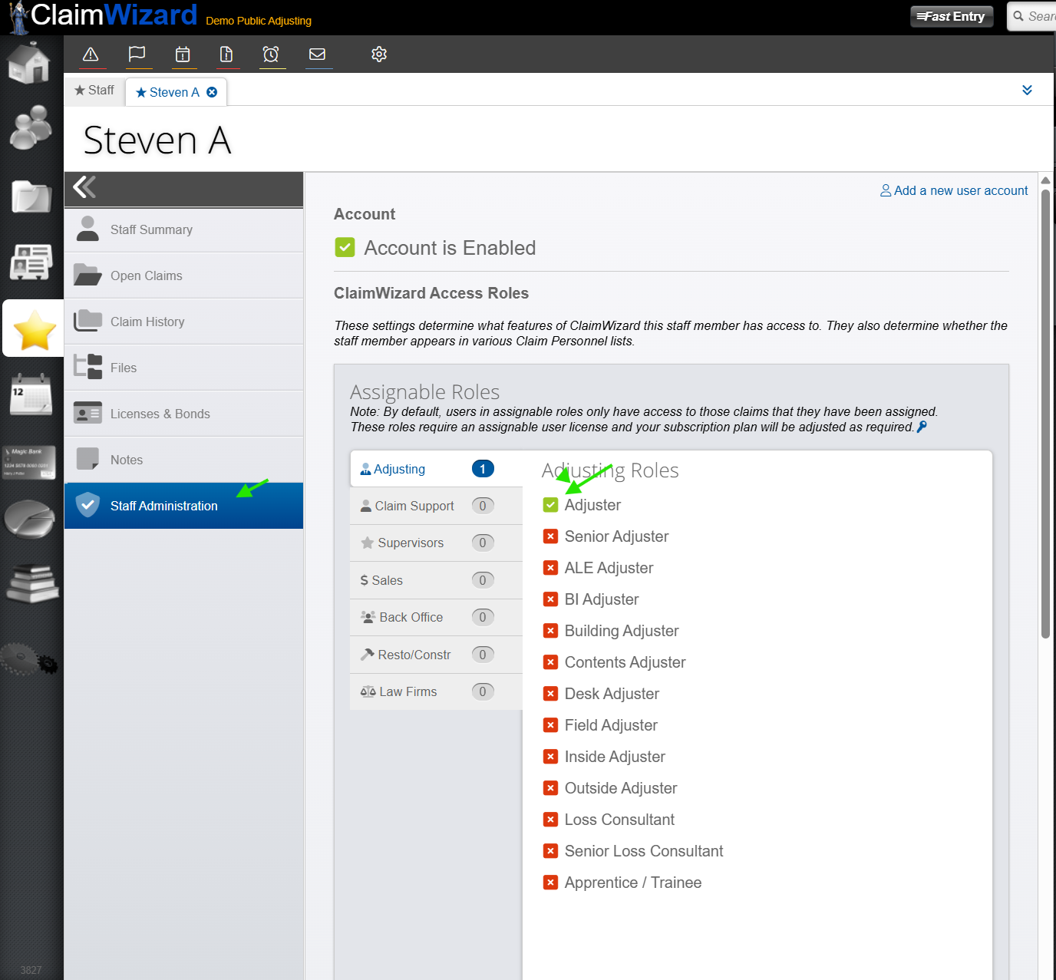The height and width of the screenshot is (980, 1056).
Task: Select the Supervisors roles tab
Action: coord(436,543)
